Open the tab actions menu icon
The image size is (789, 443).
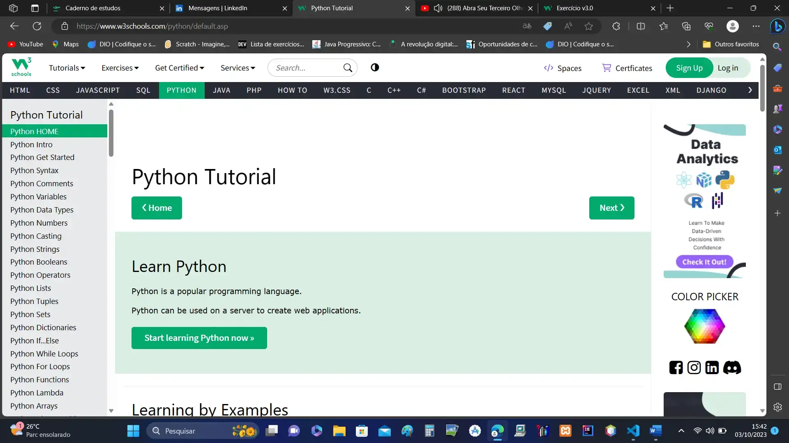(x=35, y=8)
